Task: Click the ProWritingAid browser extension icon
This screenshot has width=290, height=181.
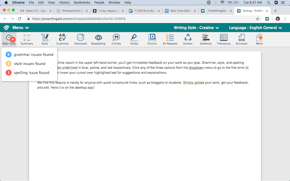Action: tap(267, 19)
